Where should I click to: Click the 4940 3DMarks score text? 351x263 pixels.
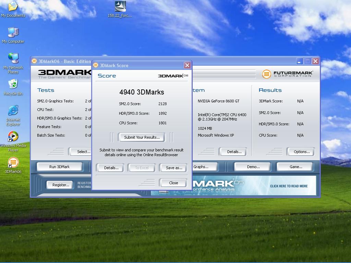tap(142, 92)
